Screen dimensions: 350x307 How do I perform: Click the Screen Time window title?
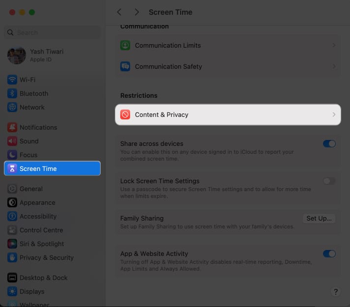(x=170, y=12)
